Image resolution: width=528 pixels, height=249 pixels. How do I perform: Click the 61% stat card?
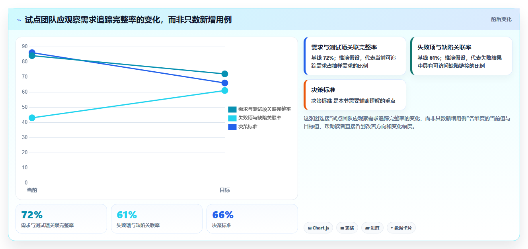(x=157, y=219)
